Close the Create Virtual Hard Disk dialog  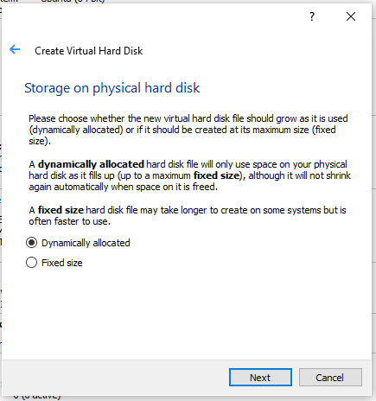click(x=351, y=16)
